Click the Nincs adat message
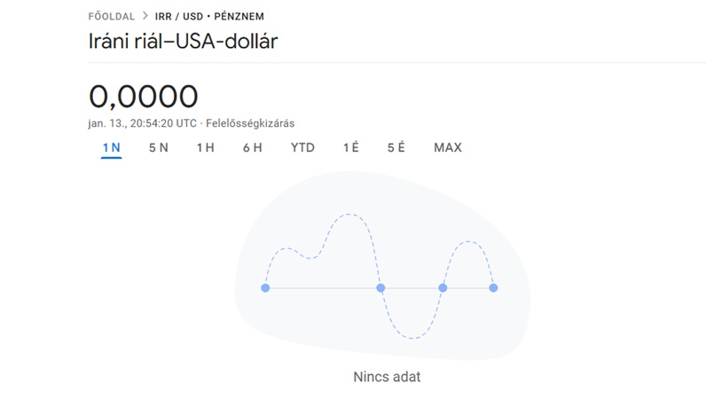The height and width of the screenshot is (415, 706). pos(387,377)
